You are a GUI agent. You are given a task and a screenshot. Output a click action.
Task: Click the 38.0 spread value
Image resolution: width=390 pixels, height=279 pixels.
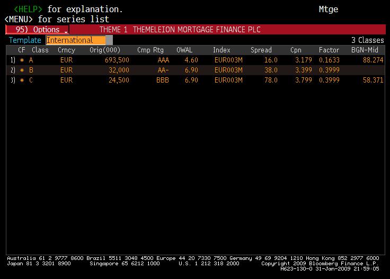(x=271, y=70)
